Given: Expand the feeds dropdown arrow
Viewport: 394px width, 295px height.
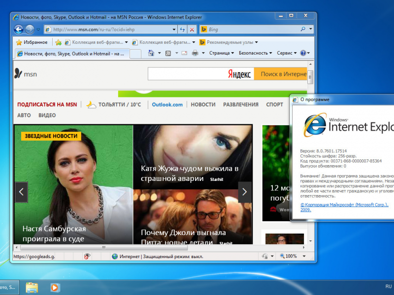Looking at the screenshot, I should [x=177, y=53].
